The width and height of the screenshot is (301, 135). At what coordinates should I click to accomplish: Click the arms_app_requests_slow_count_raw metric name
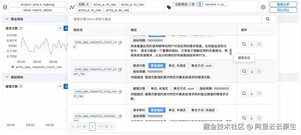(95, 94)
